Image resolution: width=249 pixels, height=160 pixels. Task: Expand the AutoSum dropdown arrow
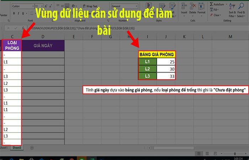click(227, 4)
